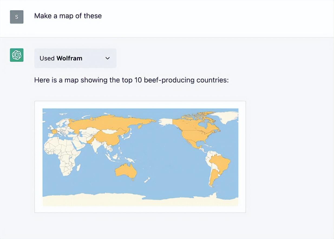The image size is (334, 239).
Task: Click Brazil on the map
Action: [x=219, y=163]
